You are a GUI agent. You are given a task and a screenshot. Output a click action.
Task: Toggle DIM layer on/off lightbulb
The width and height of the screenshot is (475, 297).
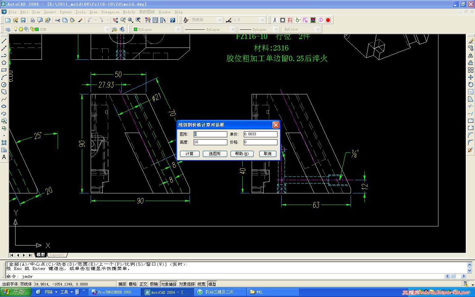pyautogui.click(x=15, y=29)
